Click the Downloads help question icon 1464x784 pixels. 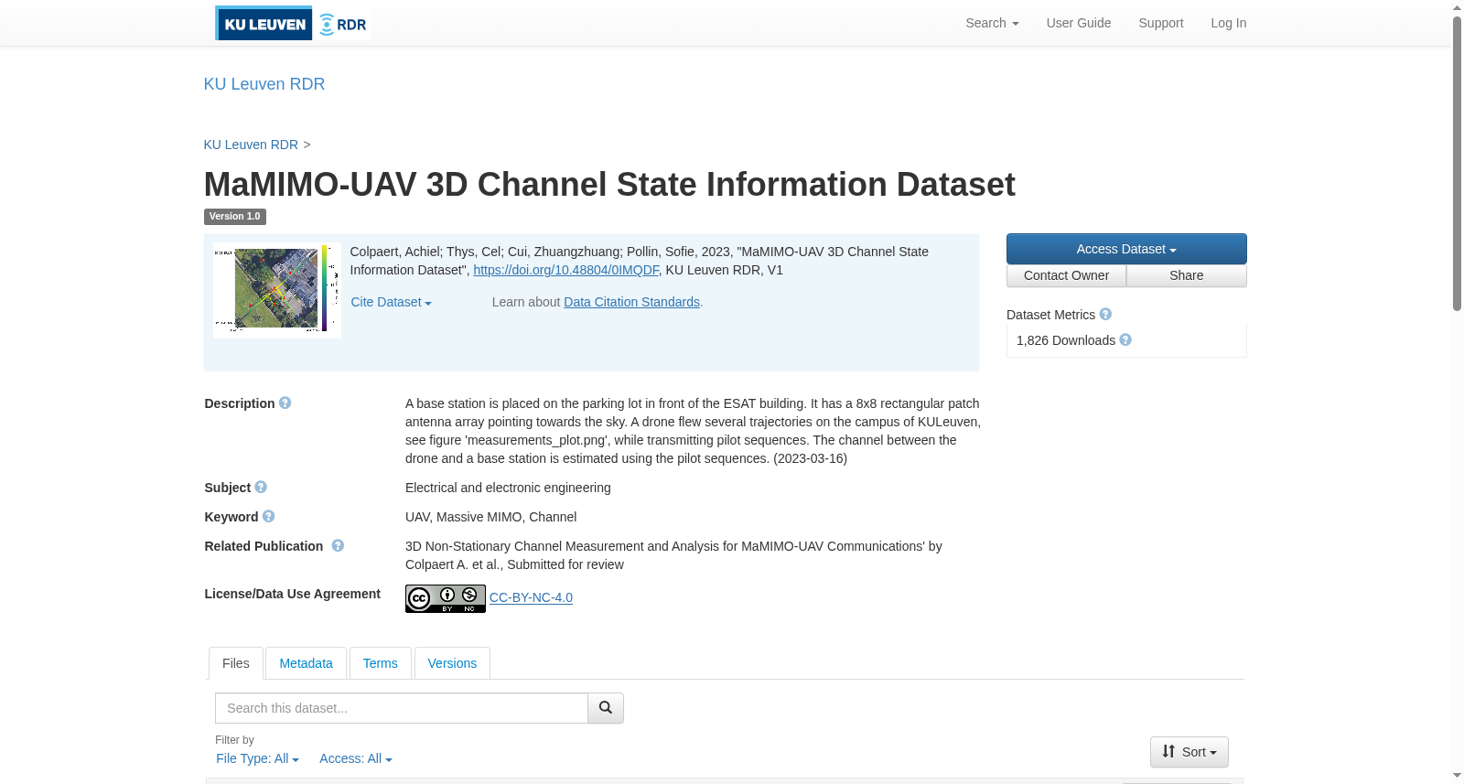[1125, 339]
